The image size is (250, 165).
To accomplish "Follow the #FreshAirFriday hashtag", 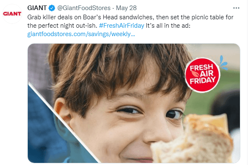I will [x=122, y=26].
